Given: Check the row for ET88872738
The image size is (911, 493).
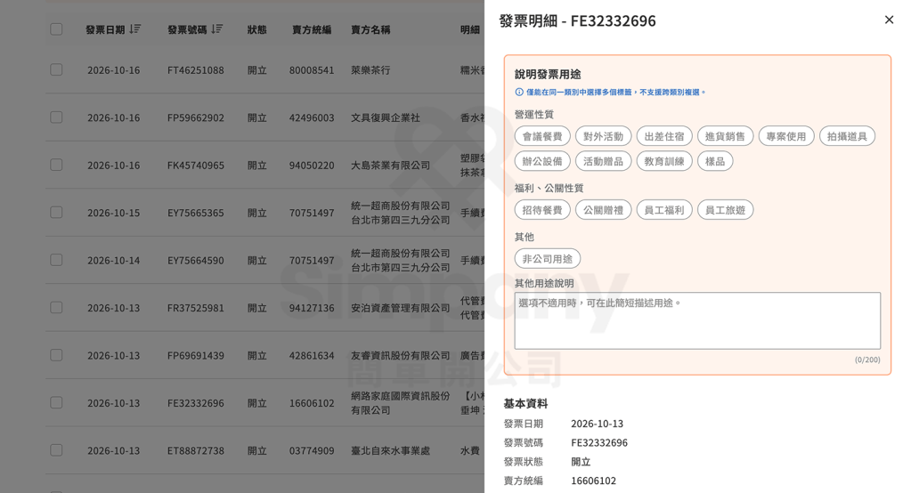Looking at the screenshot, I should [x=56, y=450].
